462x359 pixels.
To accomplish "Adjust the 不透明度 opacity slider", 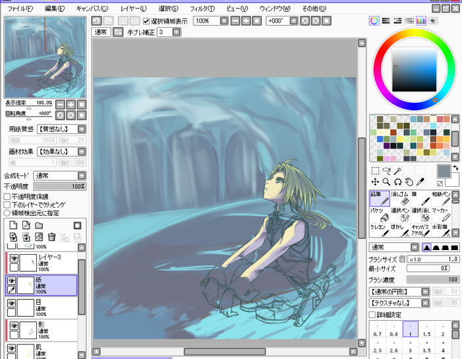I will click(60, 186).
